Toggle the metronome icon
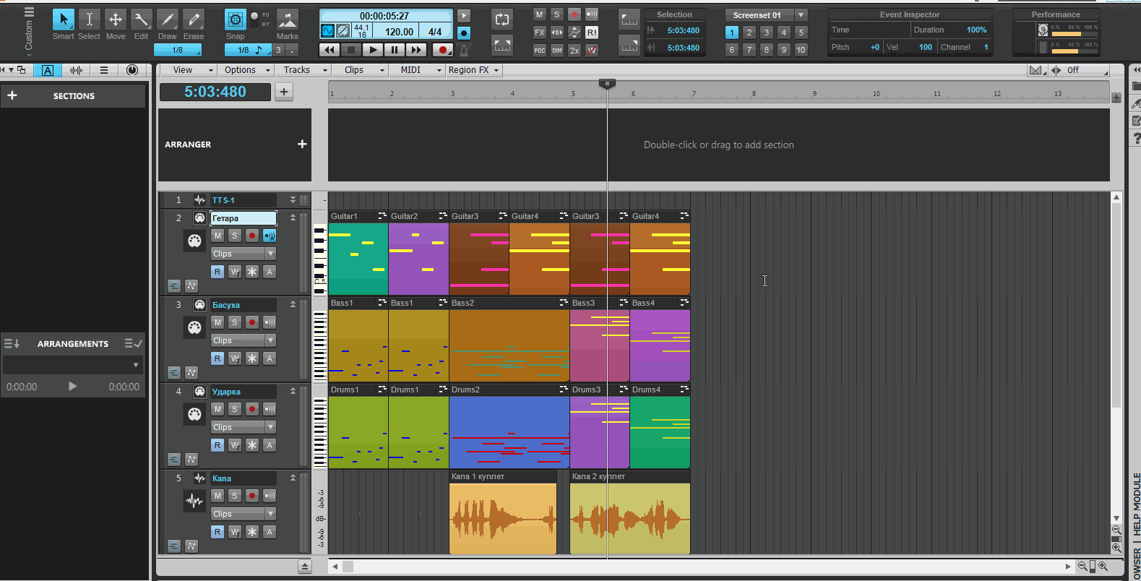1141x581 pixels. [464, 50]
